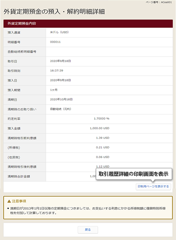This screenshot has height=240, width=176.
Task: Click the 住民税 value 0.06 USD
Action: [103, 157]
